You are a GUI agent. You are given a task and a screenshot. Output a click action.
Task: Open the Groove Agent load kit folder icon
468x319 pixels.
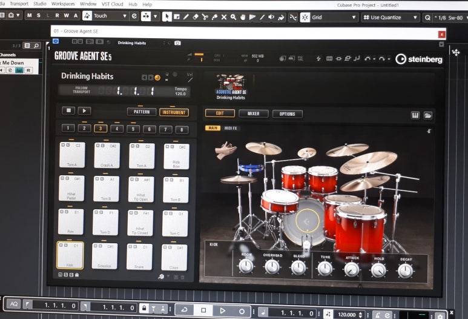point(427,115)
